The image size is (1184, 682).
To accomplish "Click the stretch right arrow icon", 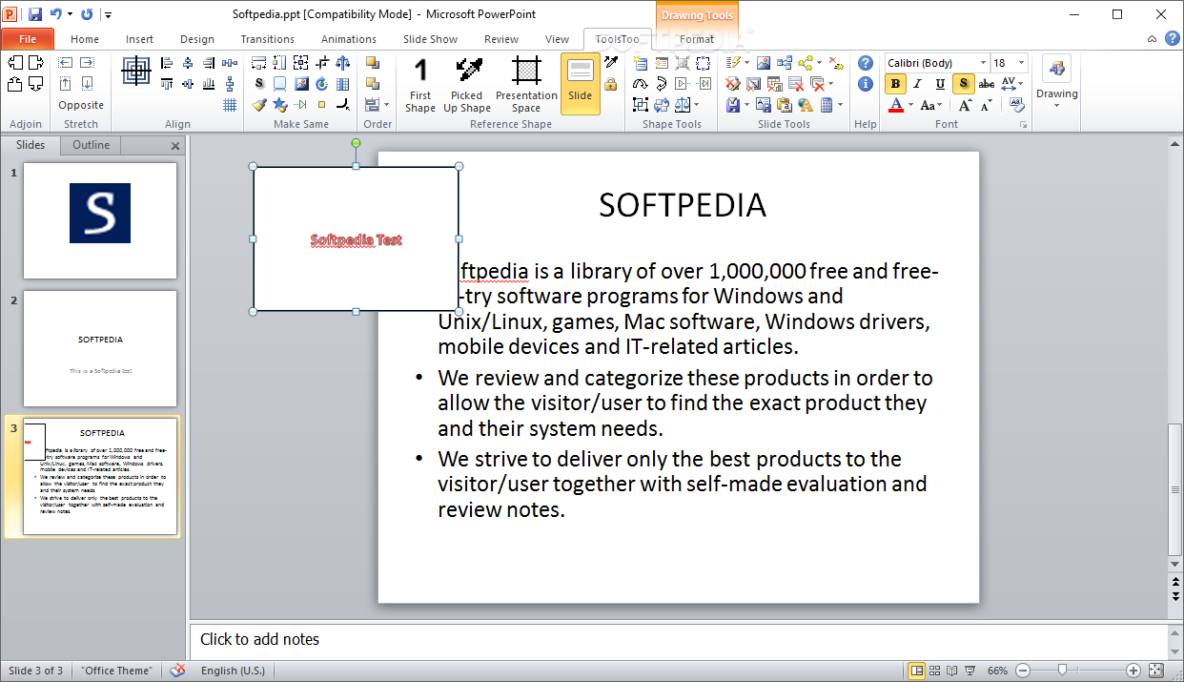I will 89,63.
